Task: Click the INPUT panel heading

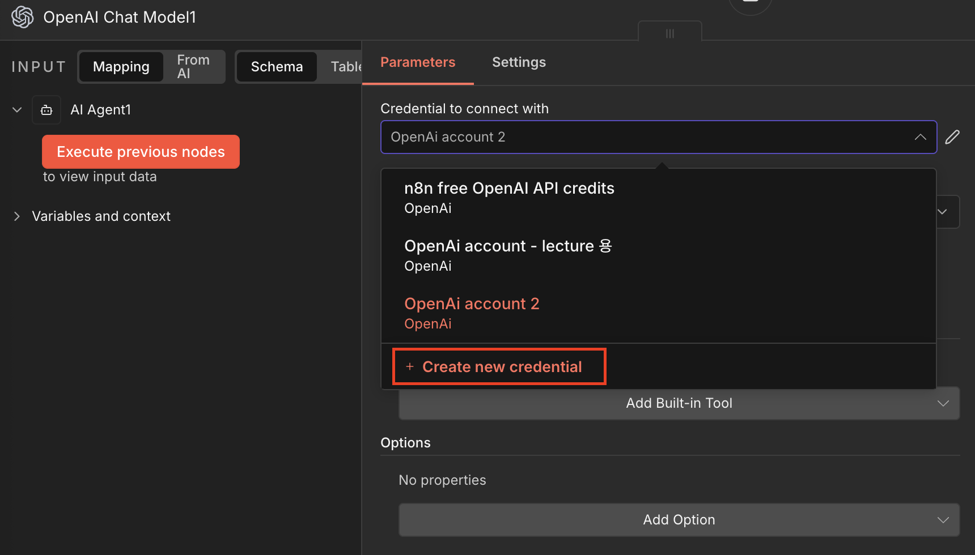Action: [39, 67]
